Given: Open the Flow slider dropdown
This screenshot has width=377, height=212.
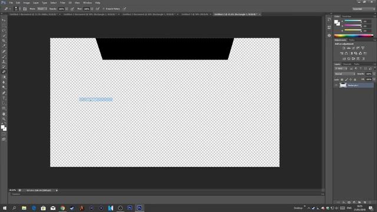Looking at the screenshot, I should coord(92,9).
